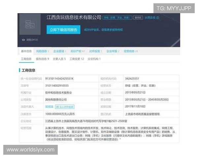198x158 pixels.
Task: Click the 工商信息 section heading
Action: coord(28,70)
